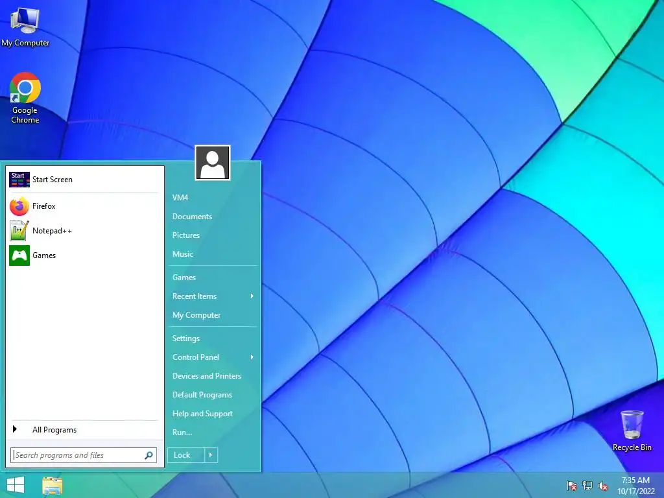Open the Run... command link

(182, 433)
